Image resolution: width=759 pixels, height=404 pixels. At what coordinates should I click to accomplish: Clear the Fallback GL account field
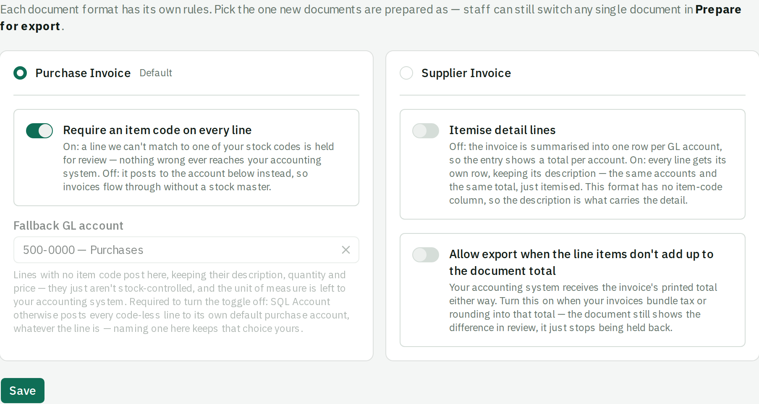click(x=346, y=250)
